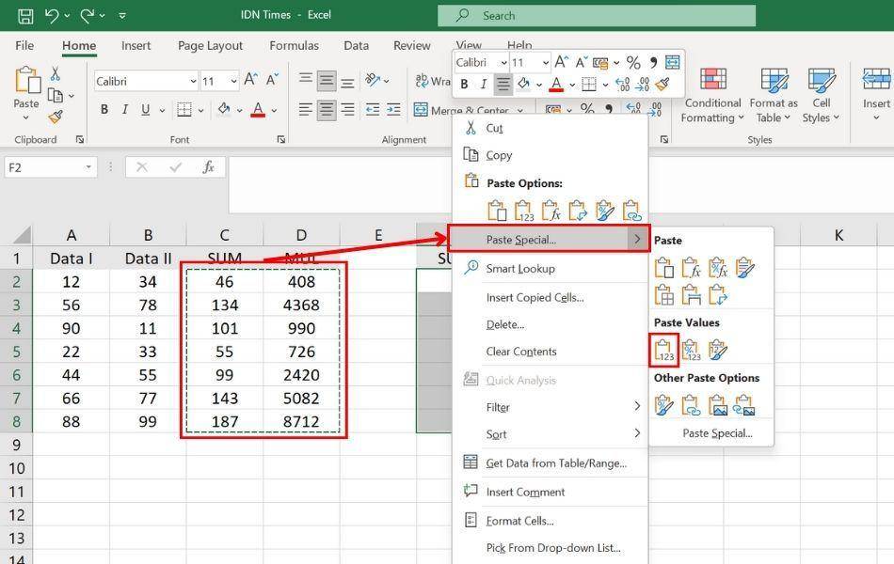Screen dimensions: 894x564
Task: Expand the Paste button dropdown arrow
Action: pos(25,117)
